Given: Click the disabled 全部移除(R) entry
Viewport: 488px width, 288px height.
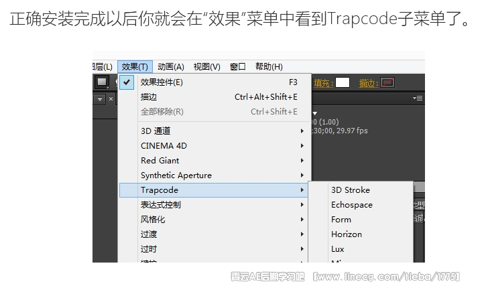Looking at the screenshot, I should tap(215, 112).
